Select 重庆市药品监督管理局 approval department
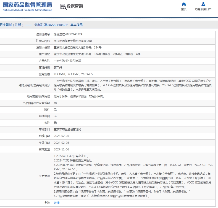 click(x=67, y=129)
